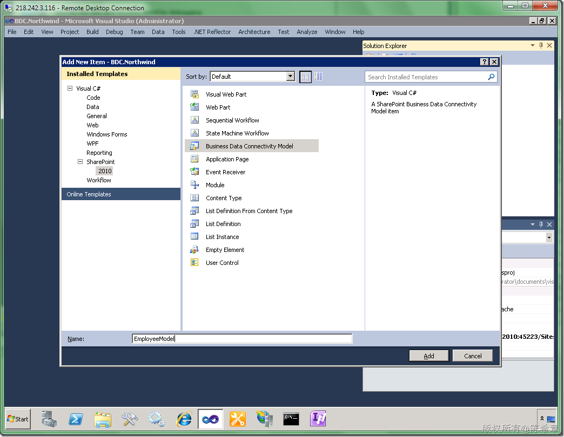Open Command Prompt from the taskbar
Screen dimensions: 564x437
point(291,419)
